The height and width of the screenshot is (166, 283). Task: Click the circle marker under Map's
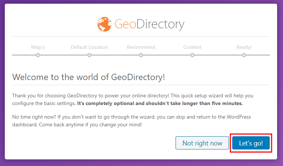38,55
